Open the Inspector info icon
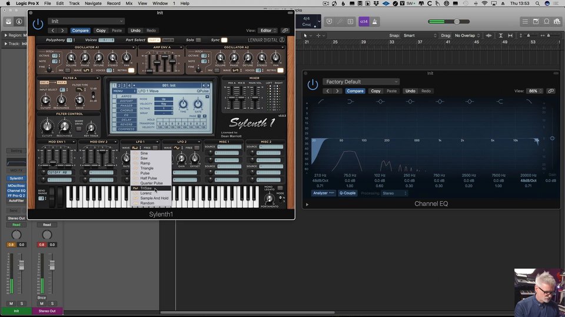The image size is (565, 317). pyautogui.click(x=19, y=22)
